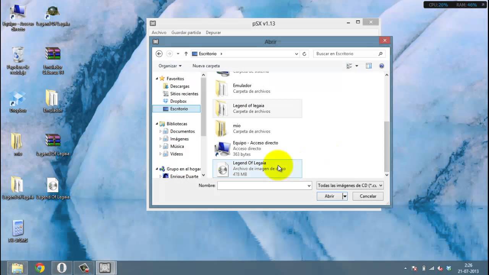
Task: Open File Explorer from the taskbar
Action: pos(18,268)
